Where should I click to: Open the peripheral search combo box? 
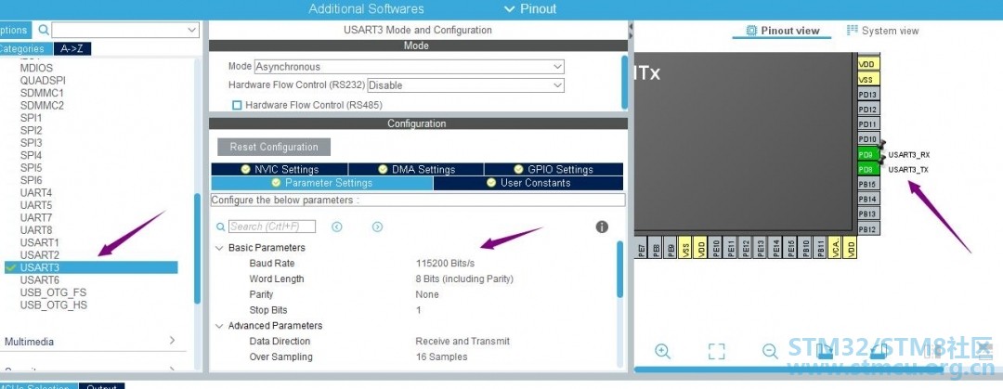tap(125, 30)
